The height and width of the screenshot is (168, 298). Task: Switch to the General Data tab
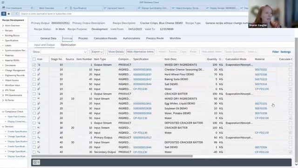(x=48, y=38)
